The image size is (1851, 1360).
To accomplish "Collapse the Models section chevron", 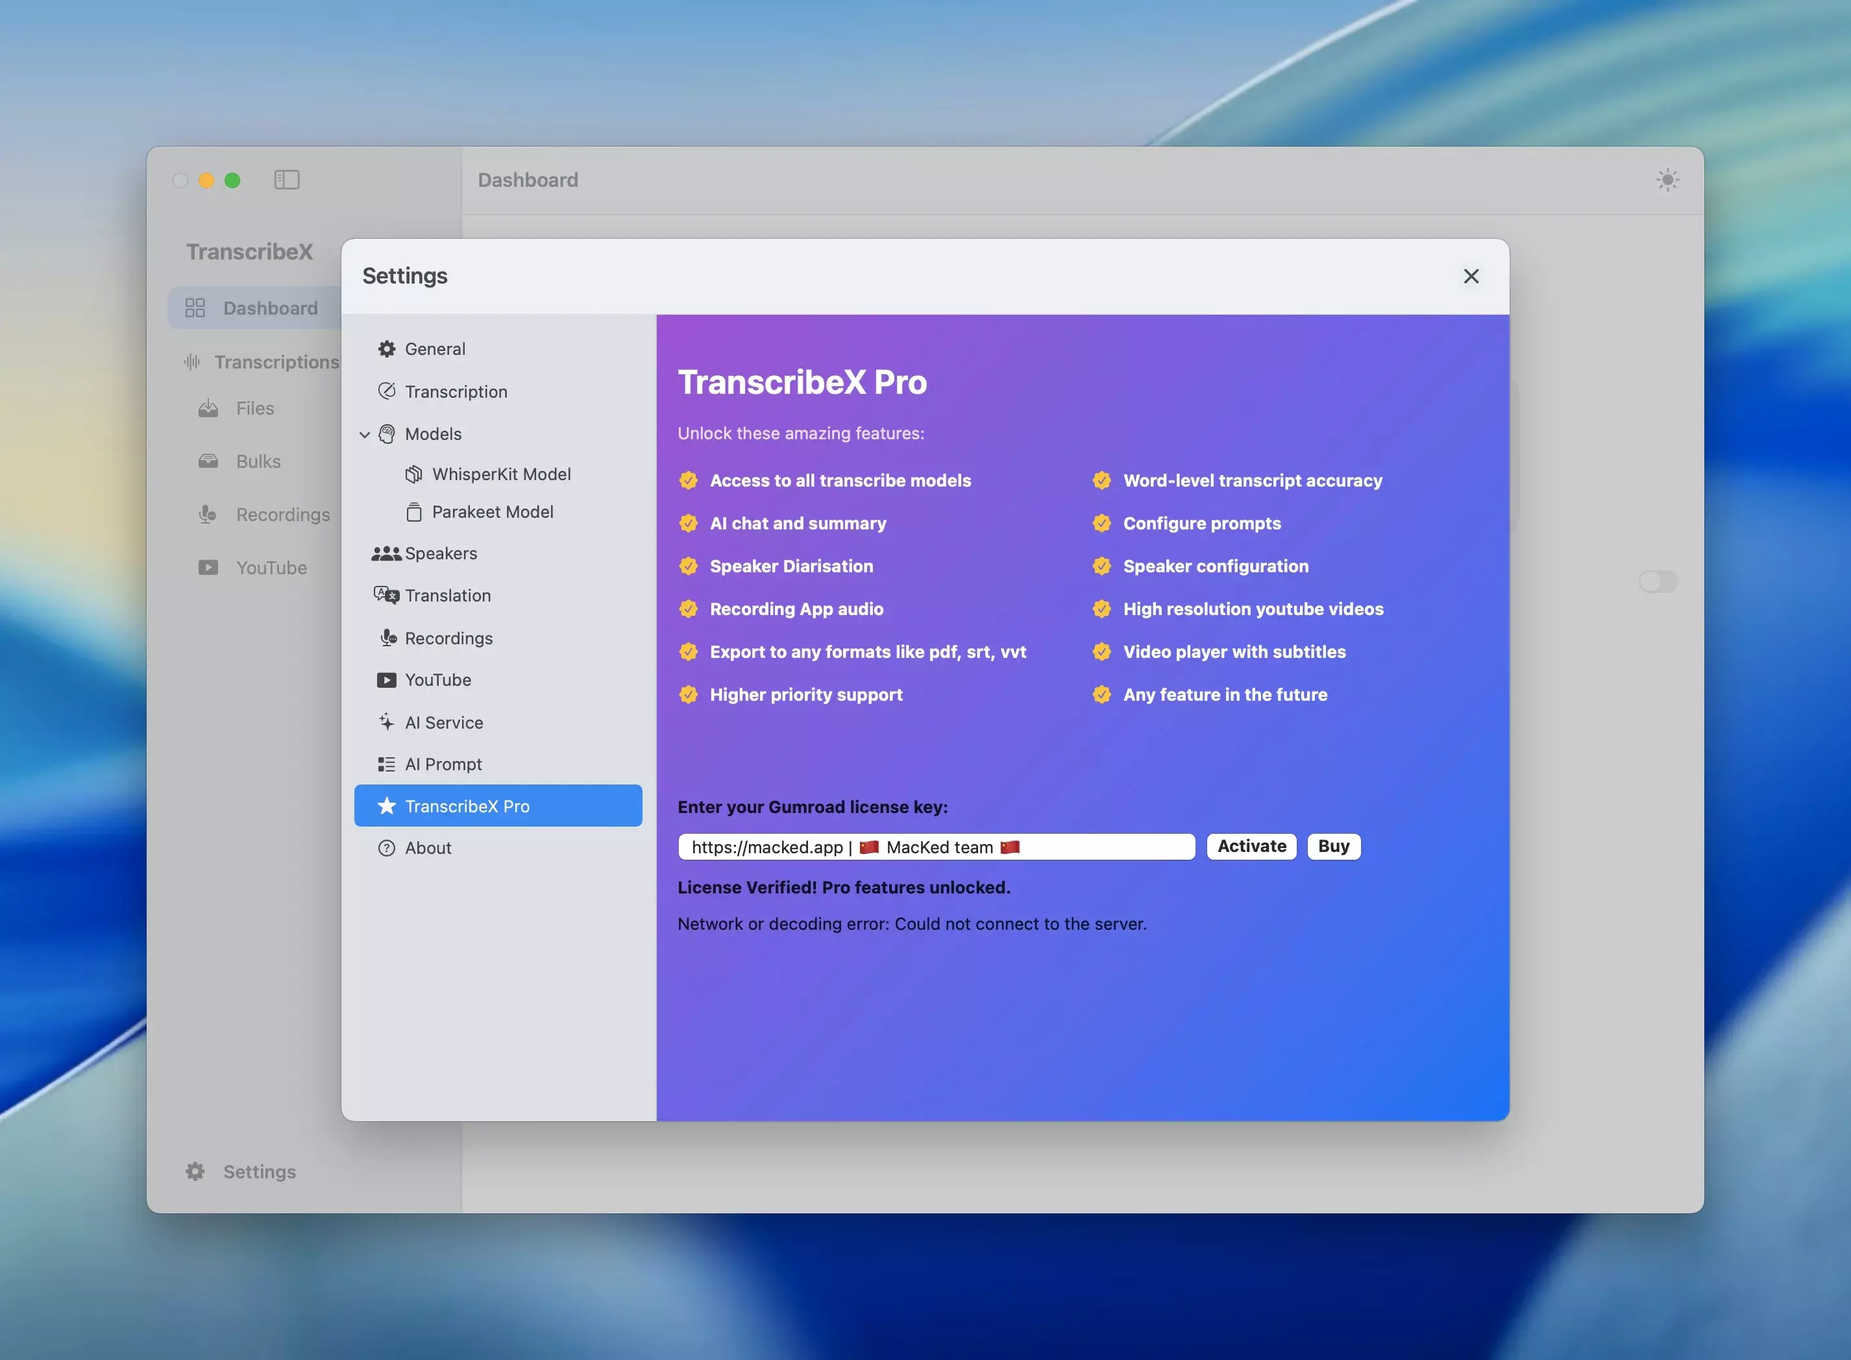I will pyautogui.click(x=365, y=435).
